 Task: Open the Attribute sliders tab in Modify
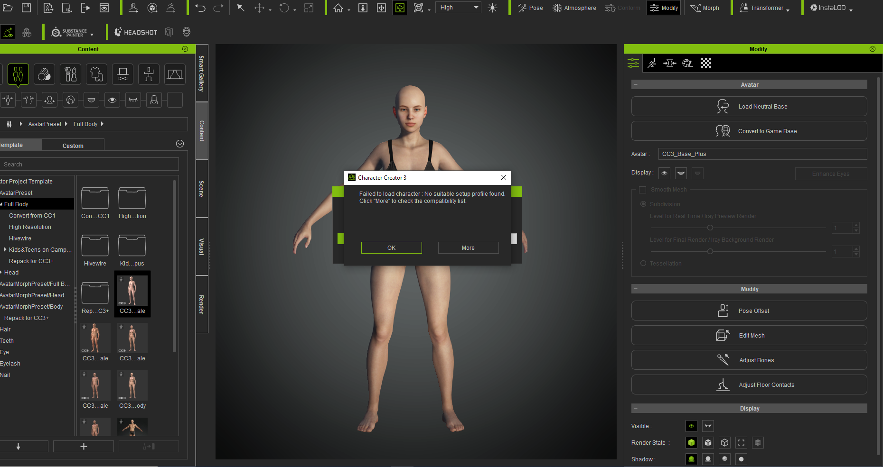point(633,63)
